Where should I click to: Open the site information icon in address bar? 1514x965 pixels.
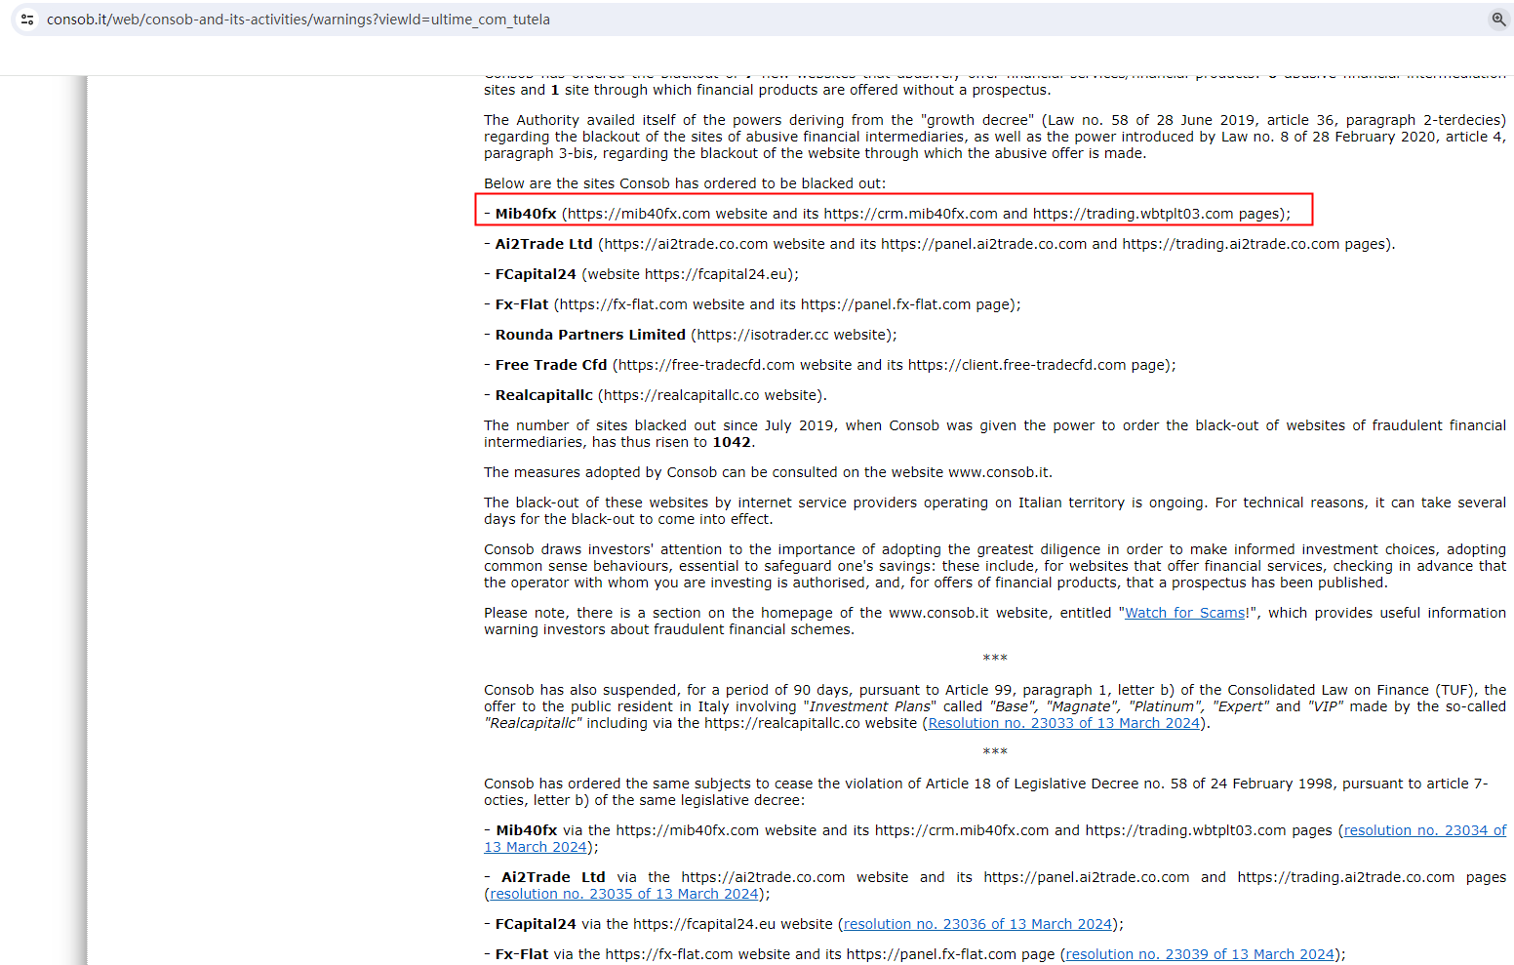(x=27, y=20)
